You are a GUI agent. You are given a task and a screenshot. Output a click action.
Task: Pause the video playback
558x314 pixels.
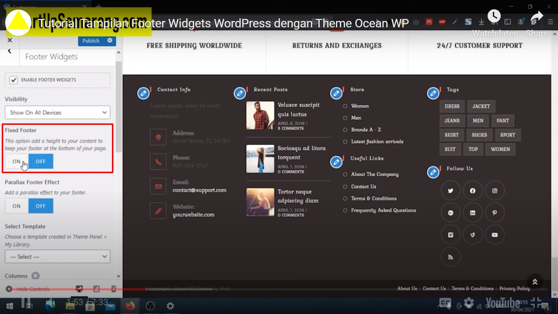pos(26,303)
